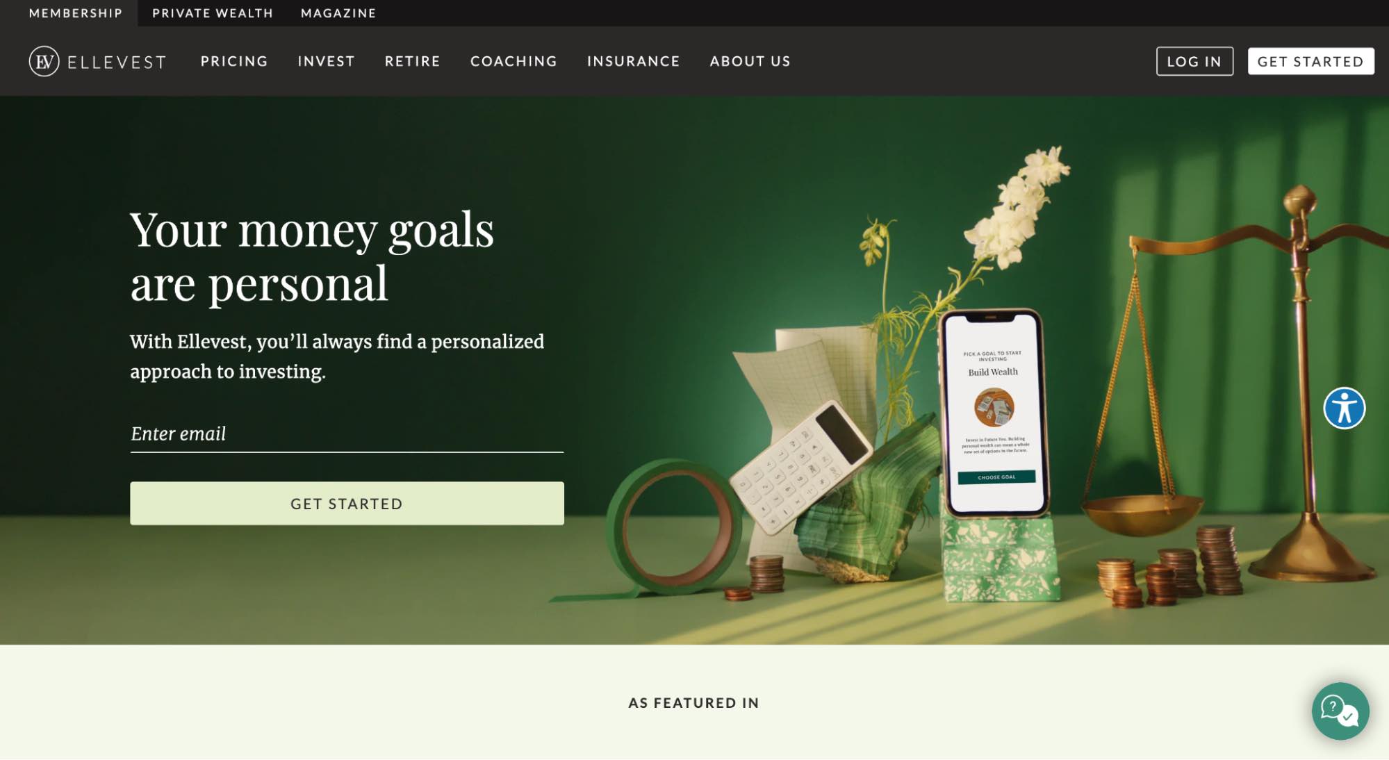Screen dimensions: 1389x760
Task: Click the email input field
Action: pyautogui.click(x=346, y=432)
